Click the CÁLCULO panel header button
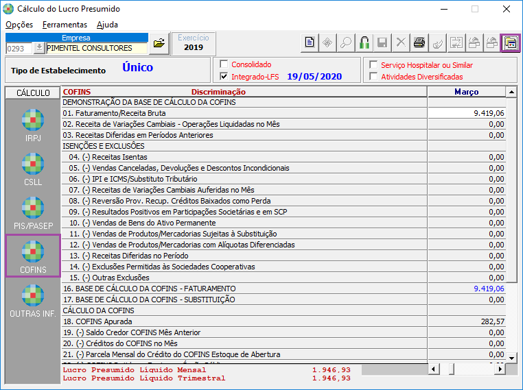Viewport: 523px width, 390px height. pyautogui.click(x=33, y=93)
